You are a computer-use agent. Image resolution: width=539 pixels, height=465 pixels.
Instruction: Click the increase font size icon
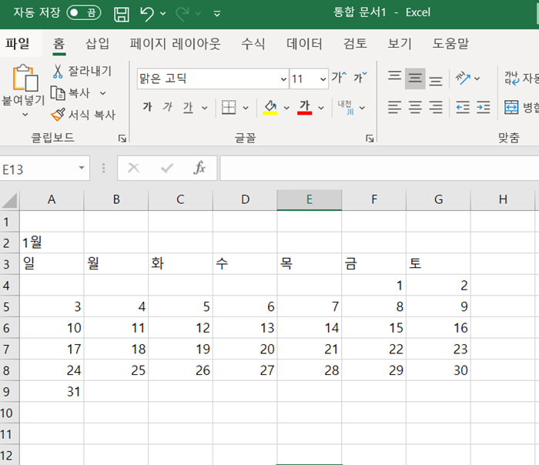point(339,78)
